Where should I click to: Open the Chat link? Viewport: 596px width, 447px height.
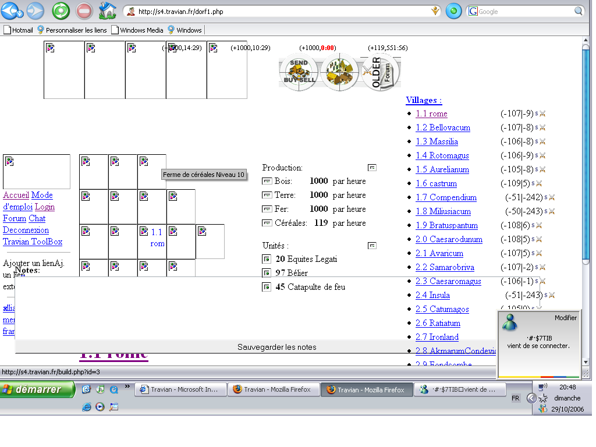(37, 219)
